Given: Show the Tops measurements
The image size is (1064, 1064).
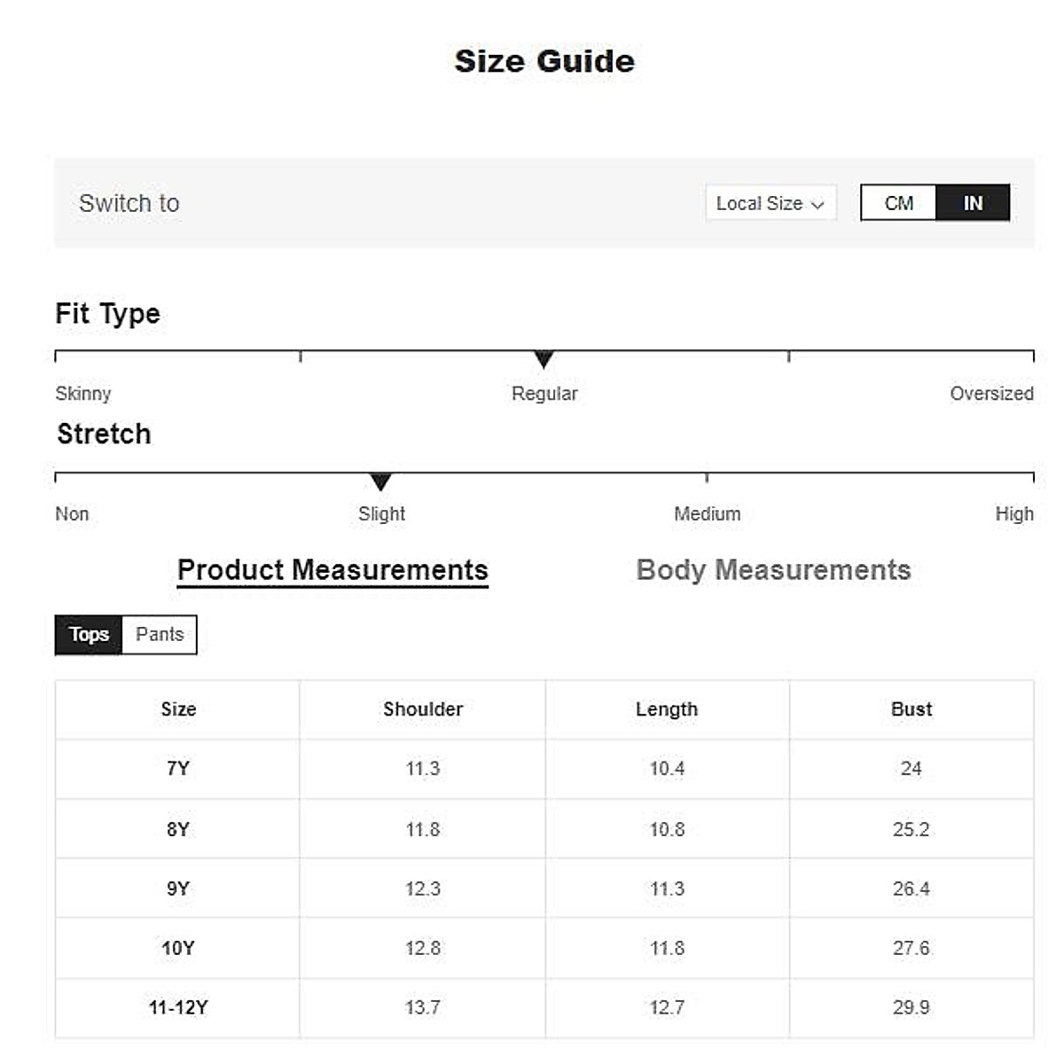Looking at the screenshot, I should click(89, 635).
